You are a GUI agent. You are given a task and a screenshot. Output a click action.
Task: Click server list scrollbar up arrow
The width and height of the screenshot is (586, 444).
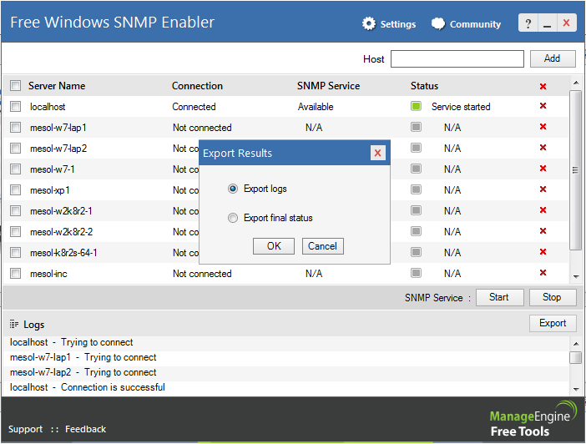click(x=576, y=83)
